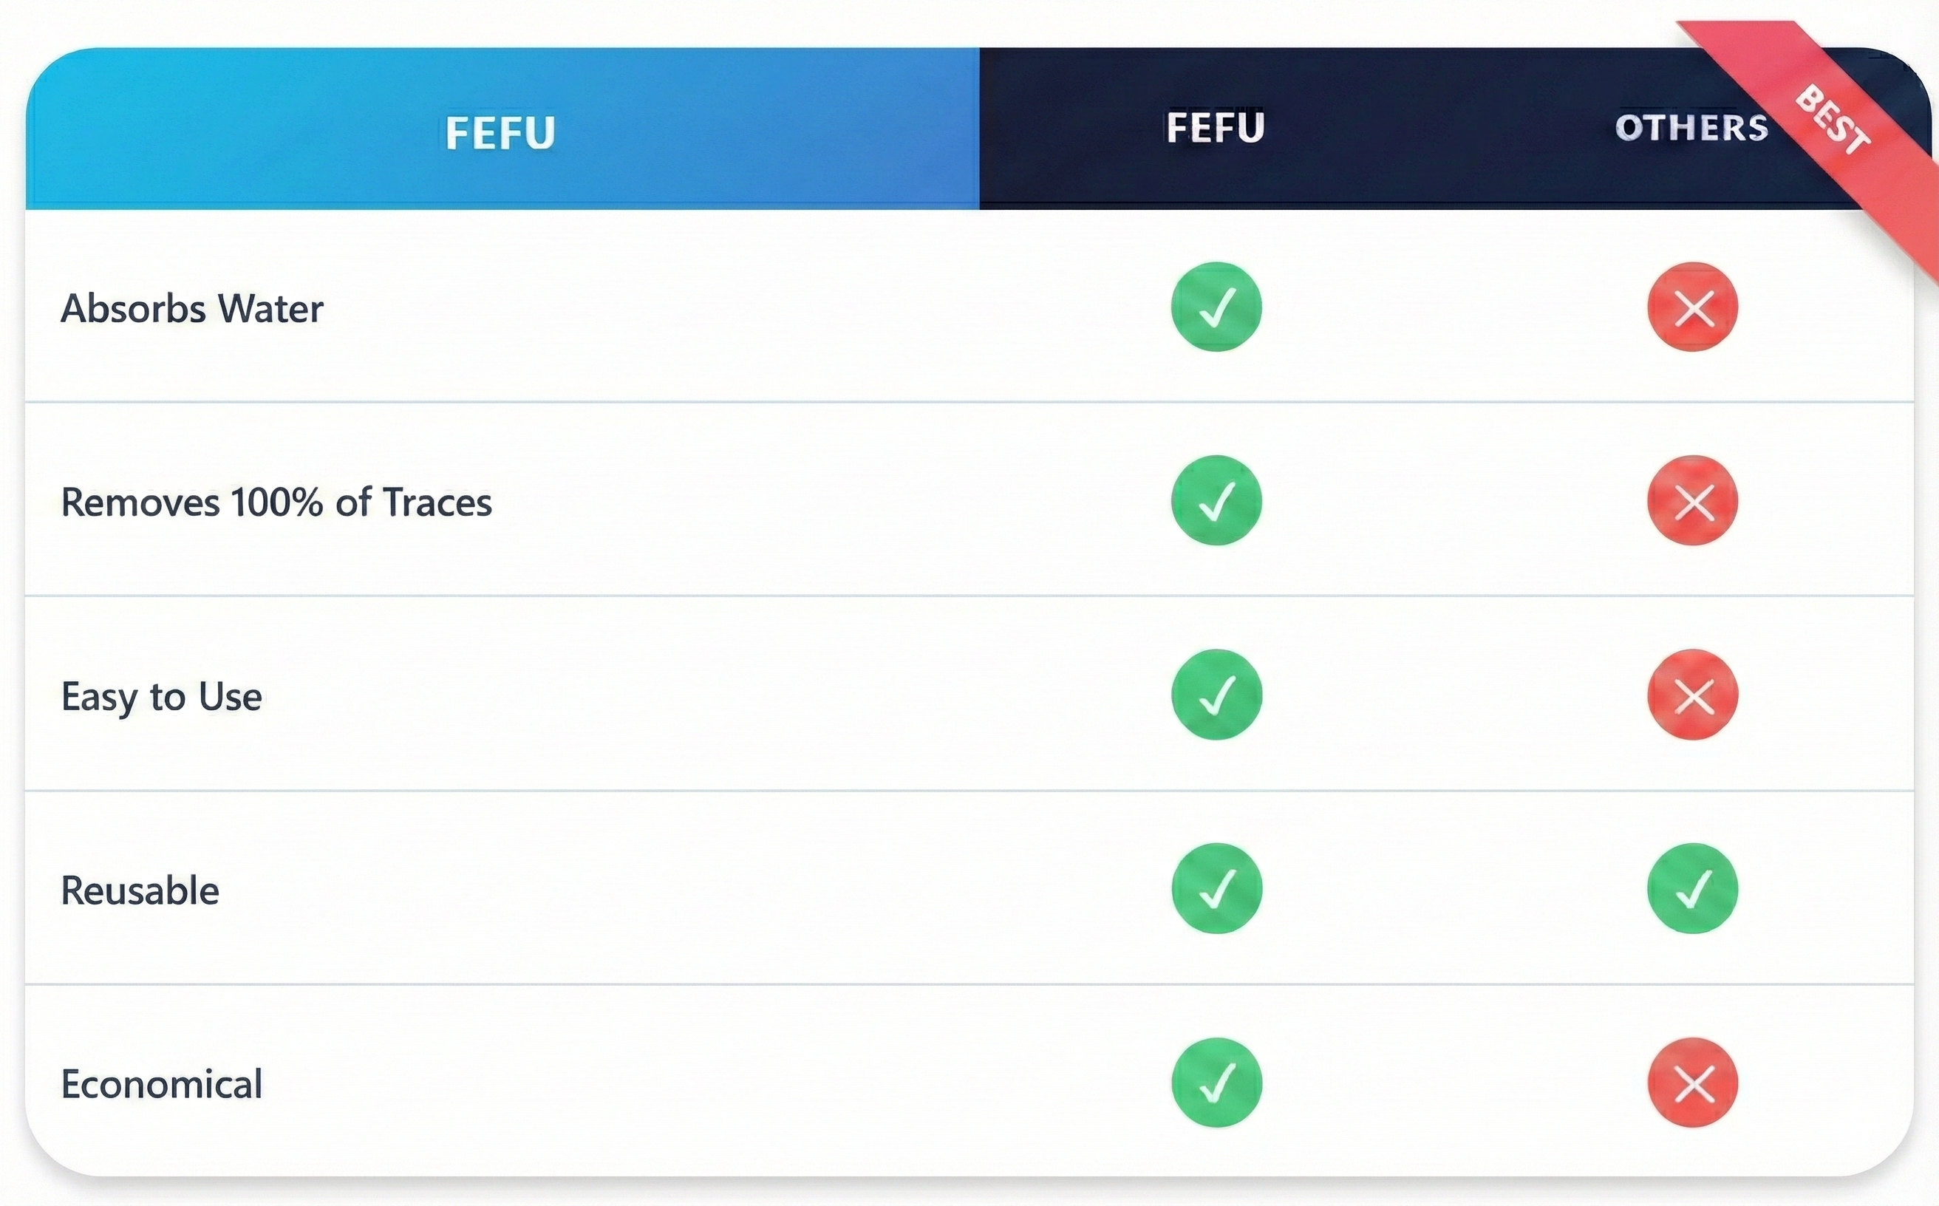Click Others red X for Removes 100% of Traces
This screenshot has width=1939, height=1206.
tap(1692, 501)
